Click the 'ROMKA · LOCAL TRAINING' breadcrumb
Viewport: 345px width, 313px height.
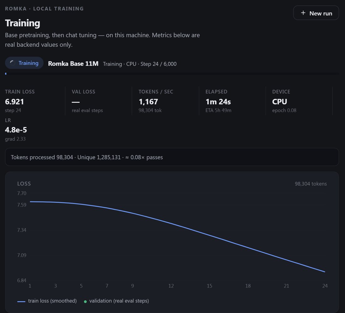pos(44,8)
